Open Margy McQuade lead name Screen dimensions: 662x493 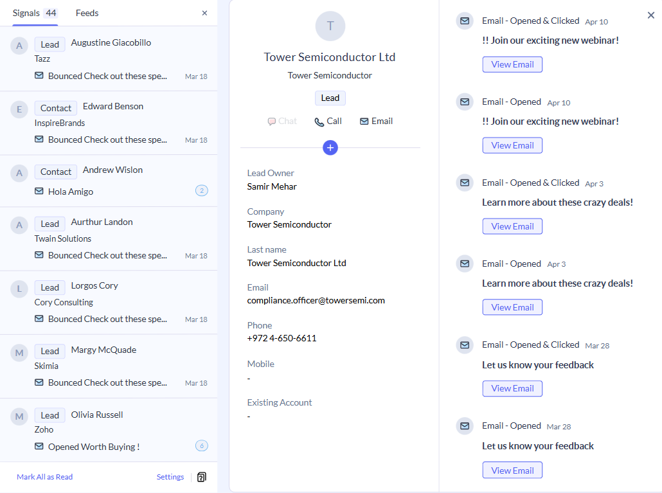pos(104,350)
